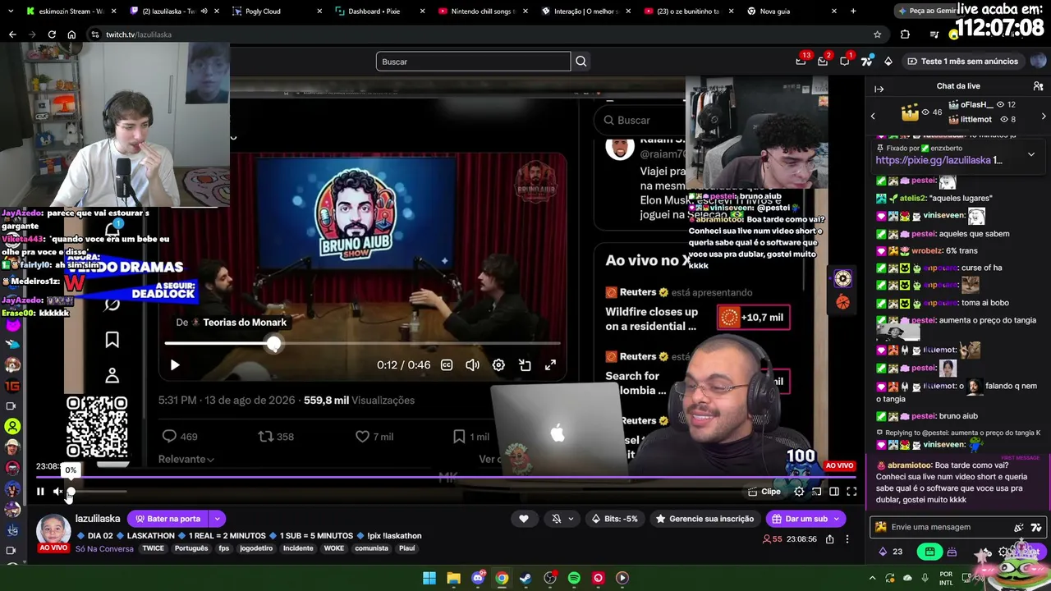Enter fullscreen on the Twitch player
This screenshot has width=1051, height=591.
851,492
